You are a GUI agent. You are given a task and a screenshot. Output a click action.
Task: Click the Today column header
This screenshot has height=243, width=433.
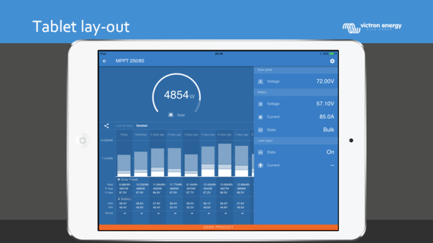124,135
